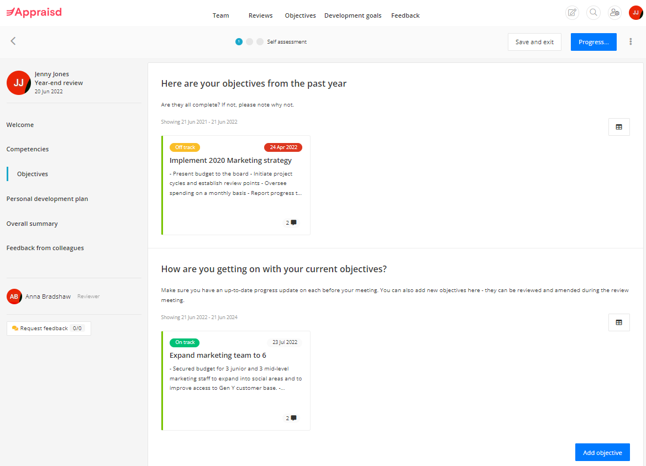Go to Welcome section
The image size is (646, 466).
pyautogui.click(x=20, y=125)
